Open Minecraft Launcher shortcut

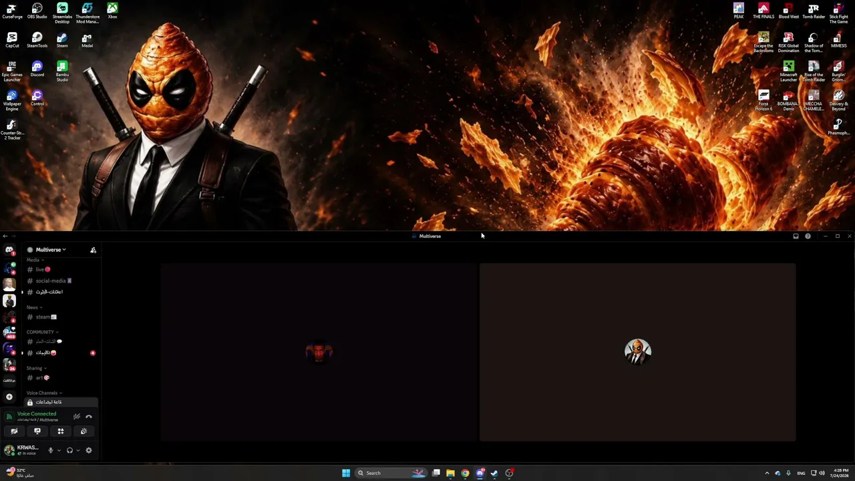click(788, 71)
